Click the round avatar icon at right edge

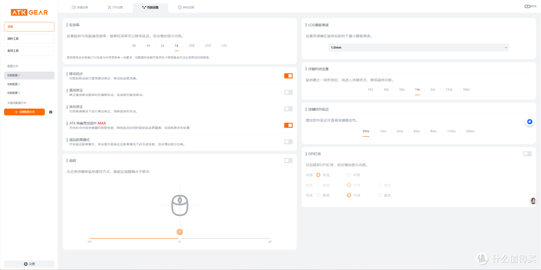click(533, 201)
